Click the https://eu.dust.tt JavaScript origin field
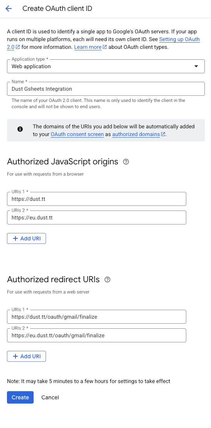This screenshot has height=428, width=211. point(96,217)
